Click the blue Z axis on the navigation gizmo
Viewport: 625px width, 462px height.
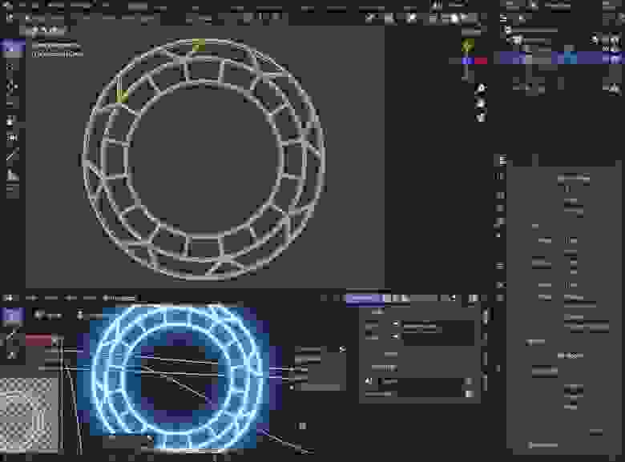pyautogui.click(x=468, y=61)
